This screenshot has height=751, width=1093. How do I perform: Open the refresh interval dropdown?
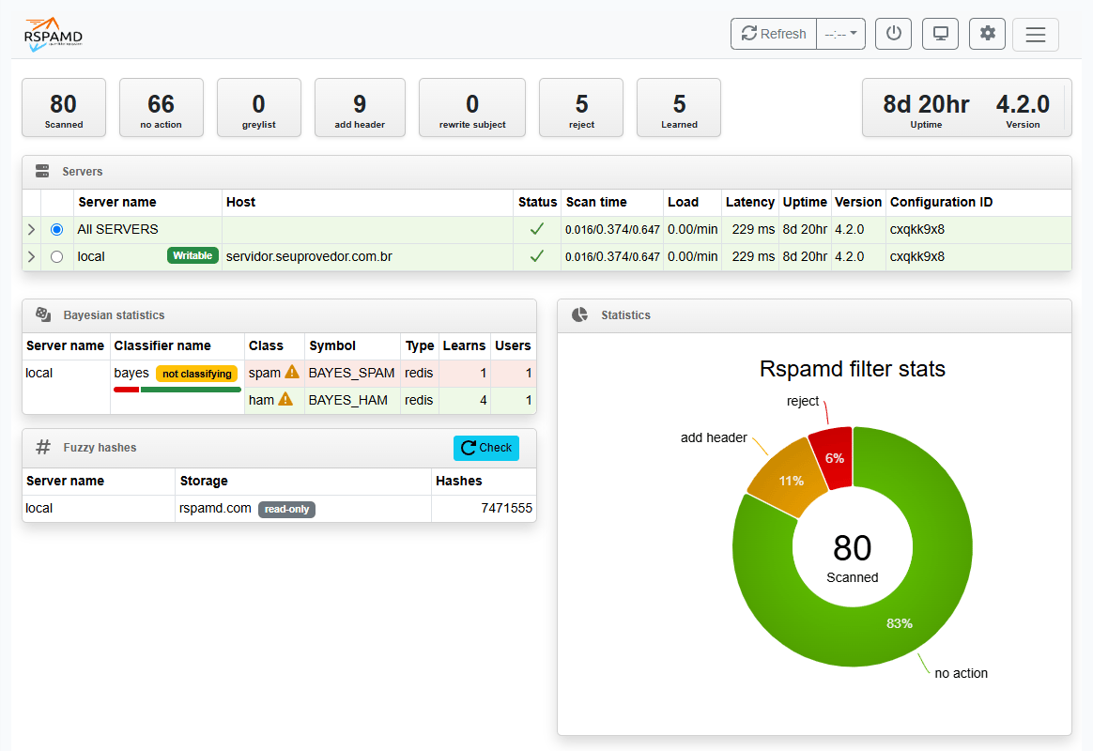click(840, 34)
